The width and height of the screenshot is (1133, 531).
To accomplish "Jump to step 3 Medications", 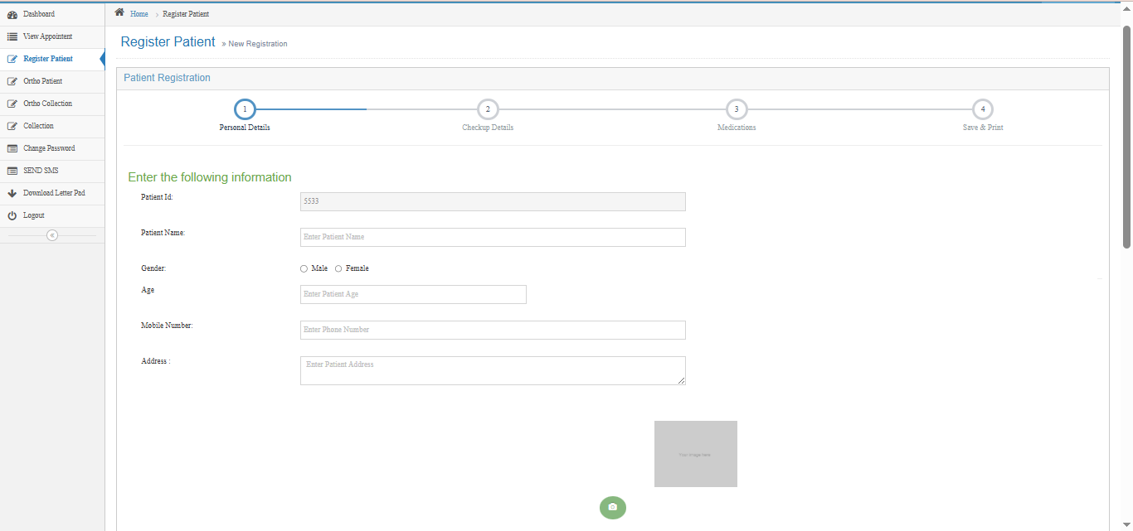I will click(x=737, y=109).
